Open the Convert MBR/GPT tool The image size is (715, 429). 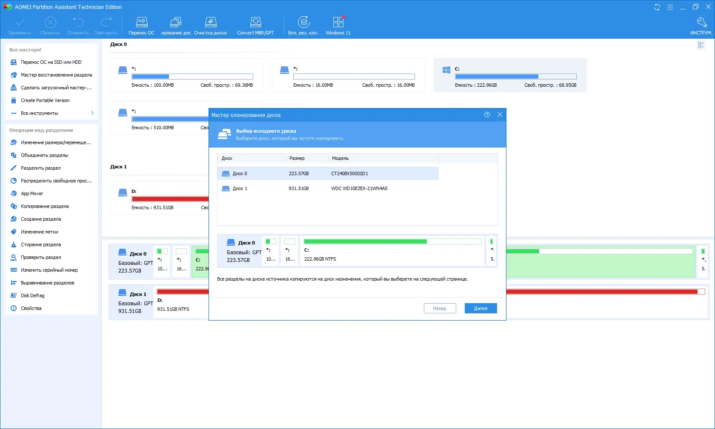tap(255, 26)
